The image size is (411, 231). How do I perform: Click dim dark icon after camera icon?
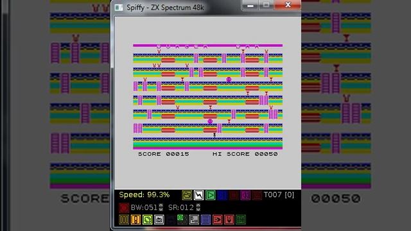pyautogui.click(x=171, y=219)
